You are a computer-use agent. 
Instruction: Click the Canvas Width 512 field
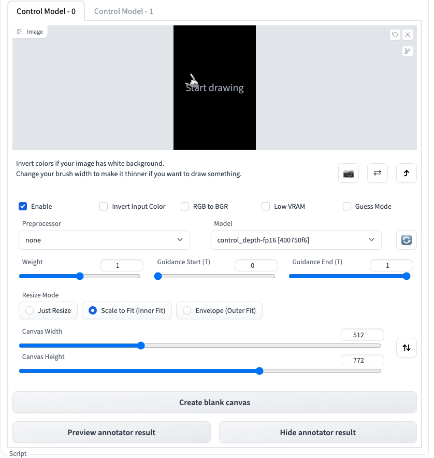(x=362, y=335)
